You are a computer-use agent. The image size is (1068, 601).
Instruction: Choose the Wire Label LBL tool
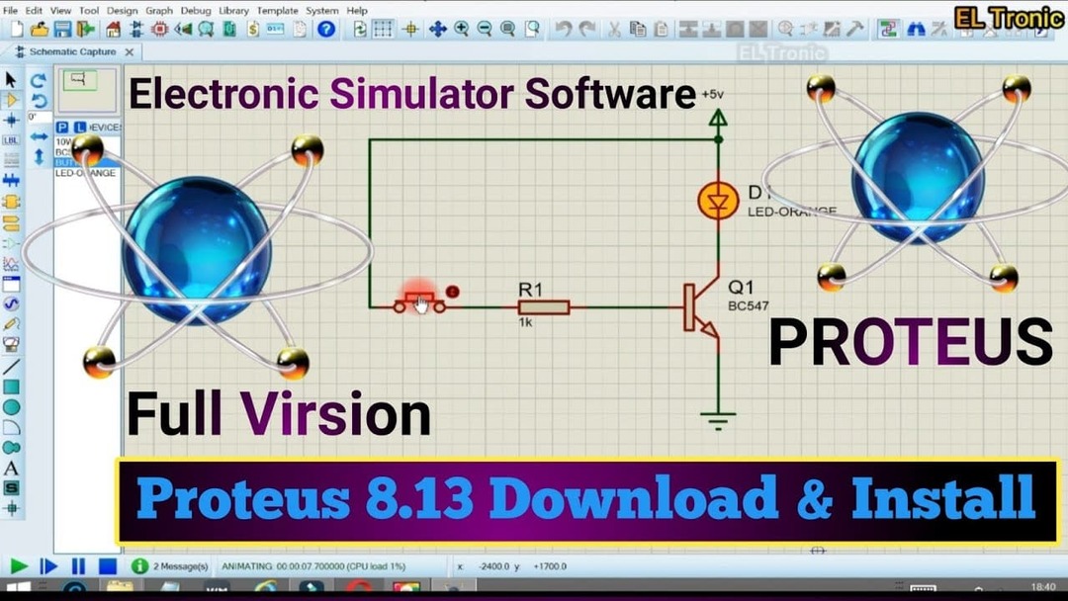(11, 140)
